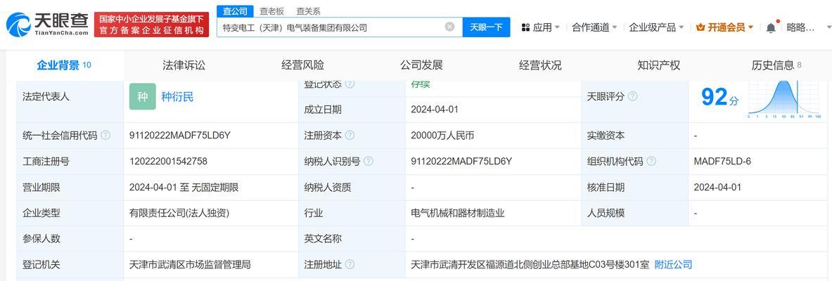Click the 应用 grid icon
The height and width of the screenshot is (281, 832).
pyautogui.click(x=526, y=27)
